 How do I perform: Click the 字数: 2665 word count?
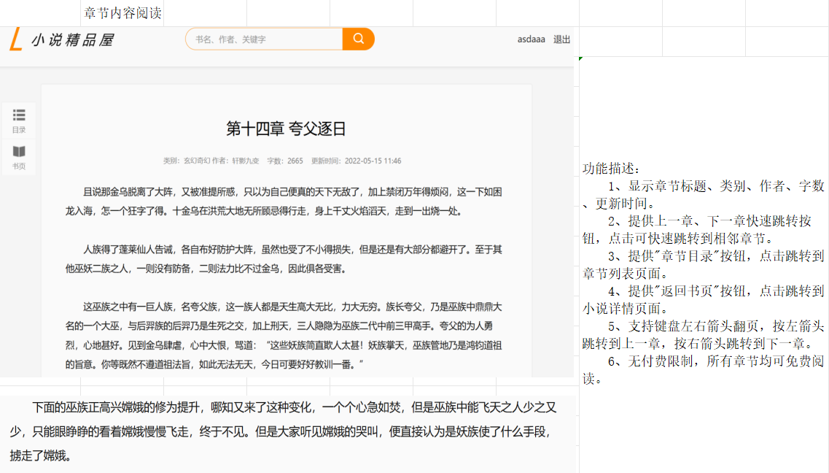285,161
